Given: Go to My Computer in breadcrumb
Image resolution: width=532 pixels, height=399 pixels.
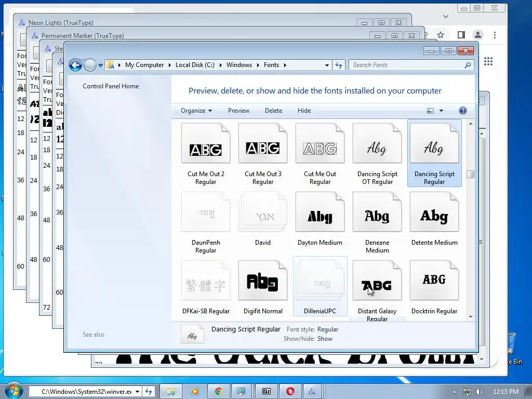Looking at the screenshot, I should pyautogui.click(x=144, y=65).
